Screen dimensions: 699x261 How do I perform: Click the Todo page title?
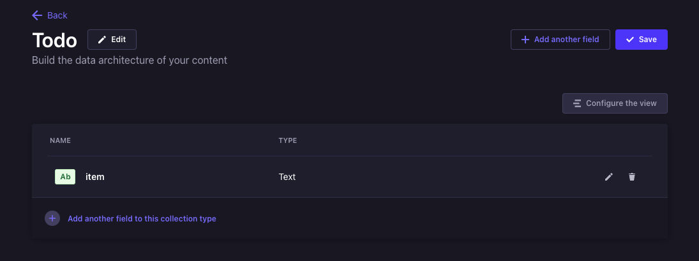pyautogui.click(x=54, y=41)
